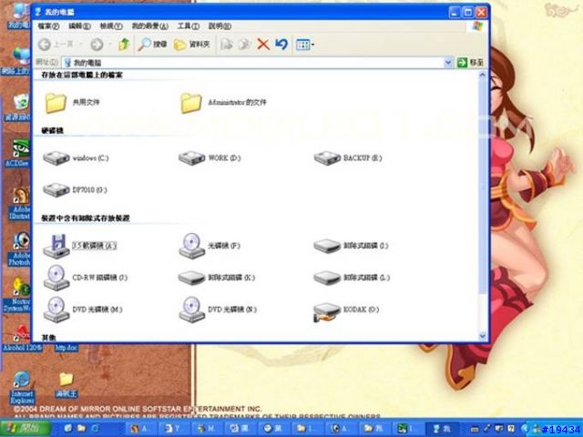Select the Norton SystemWorks desktop icon
The height and width of the screenshot is (437, 583).
click(18, 295)
